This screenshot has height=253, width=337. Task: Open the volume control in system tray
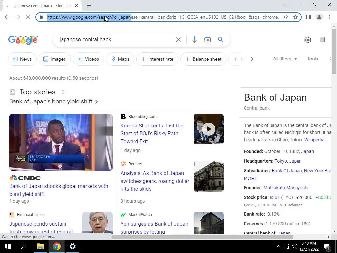(x=295, y=246)
